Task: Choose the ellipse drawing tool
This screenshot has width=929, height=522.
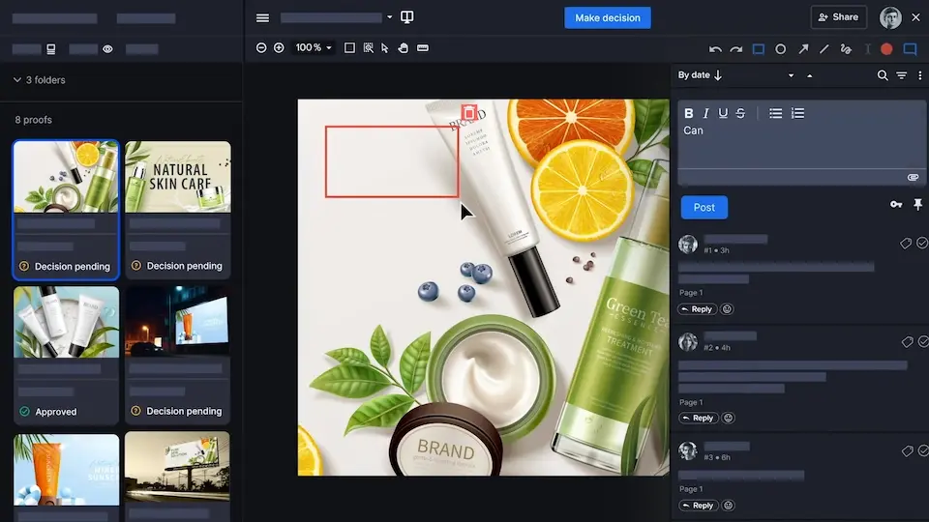Action: [780, 48]
